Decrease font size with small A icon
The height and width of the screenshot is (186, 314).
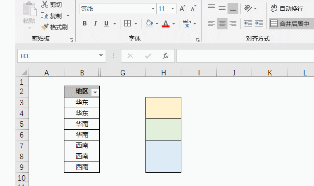click(193, 9)
